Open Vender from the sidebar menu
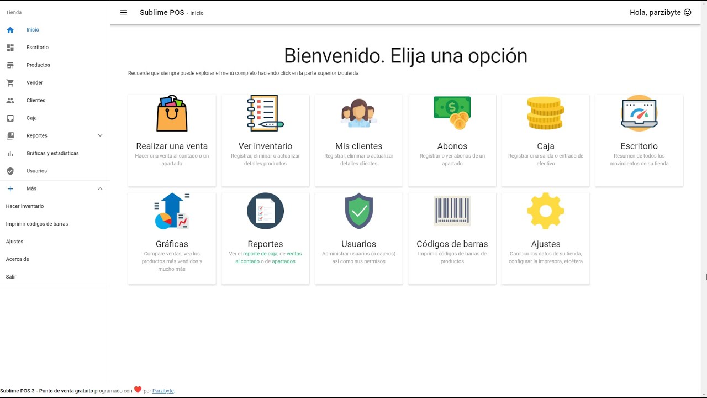 tap(34, 82)
